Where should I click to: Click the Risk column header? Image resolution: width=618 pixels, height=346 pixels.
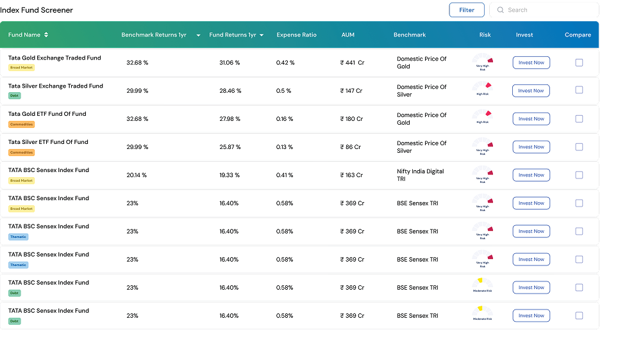click(x=485, y=35)
